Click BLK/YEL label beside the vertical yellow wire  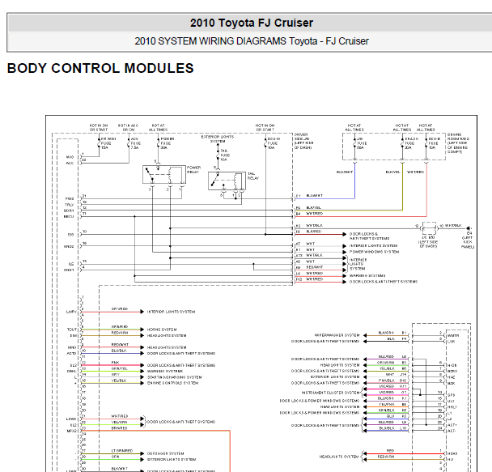pyautogui.click(x=392, y=172)
